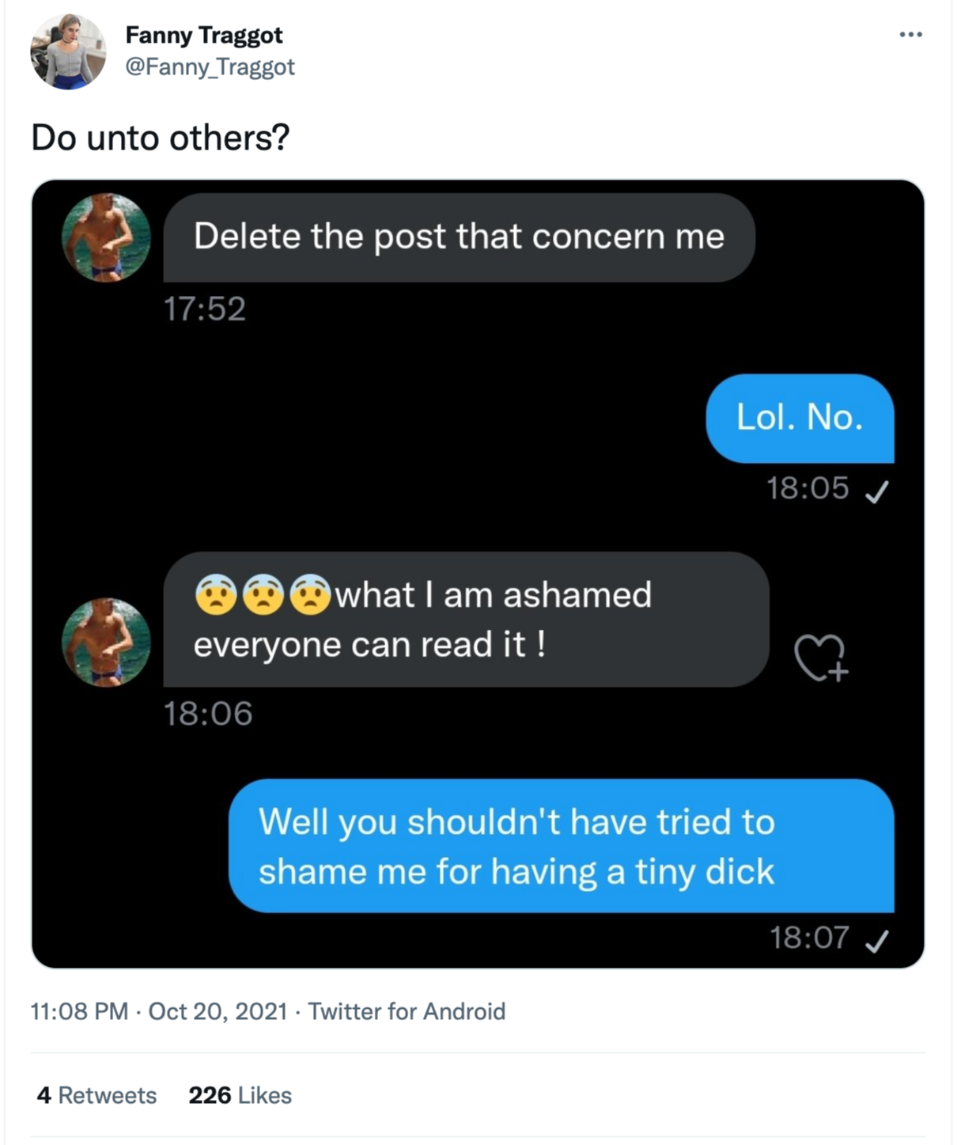Click the 'Well you shouldn't have tried' bubble
Image resolution: width=957 pixels, height=1145 pixels.
(x=562, y=846)
